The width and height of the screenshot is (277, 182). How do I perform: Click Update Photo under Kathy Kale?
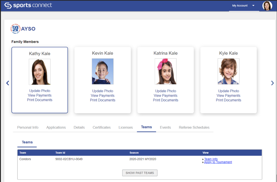pyautogui.click(x=40, y=91)
